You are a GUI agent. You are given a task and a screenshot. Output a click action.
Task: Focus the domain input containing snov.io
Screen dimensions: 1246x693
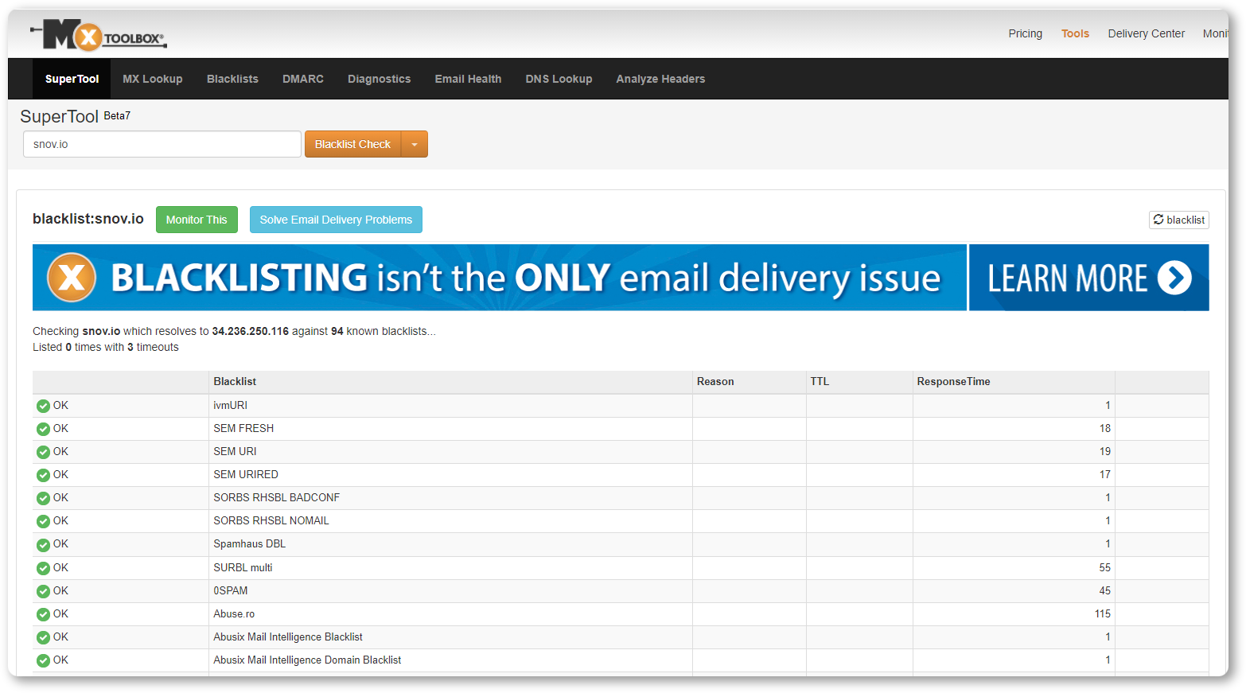point(162,144)
